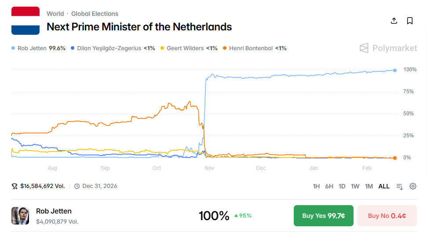Viewport: 427px width, 232px height.
Task: Click the clock icon by end date
Action: pos(77,186)
